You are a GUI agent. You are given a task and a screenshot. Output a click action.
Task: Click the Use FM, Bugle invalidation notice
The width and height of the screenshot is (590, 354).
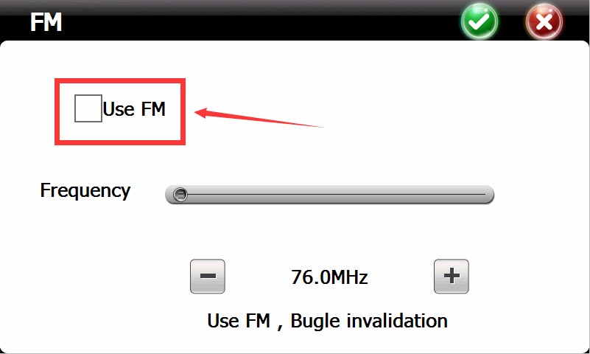click(327, 322)
